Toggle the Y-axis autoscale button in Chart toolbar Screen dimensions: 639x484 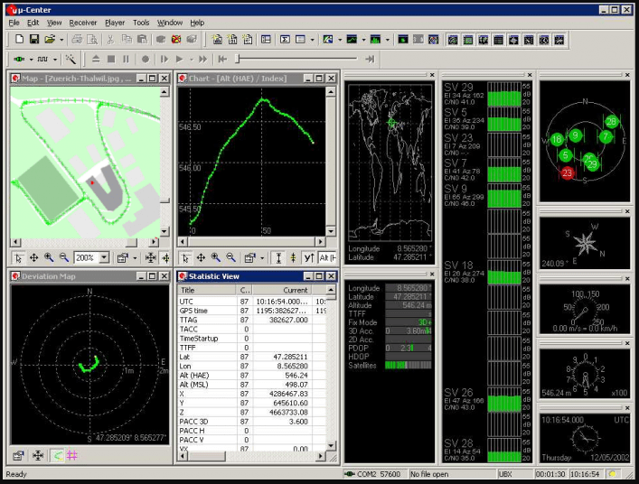309,257
